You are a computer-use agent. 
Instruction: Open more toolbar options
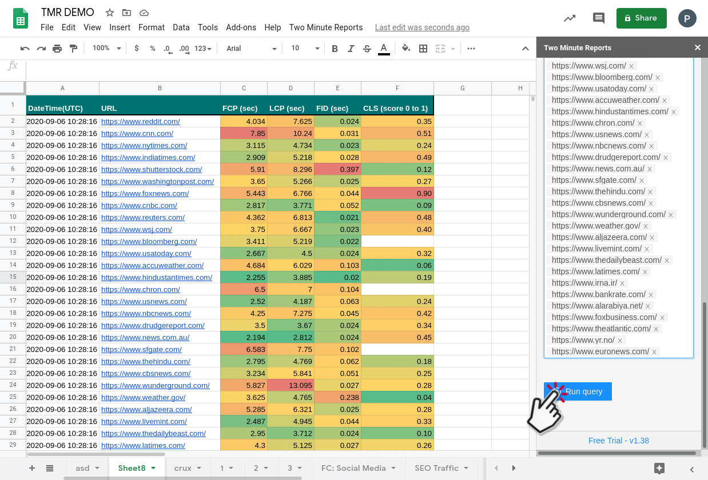[471, 49]
